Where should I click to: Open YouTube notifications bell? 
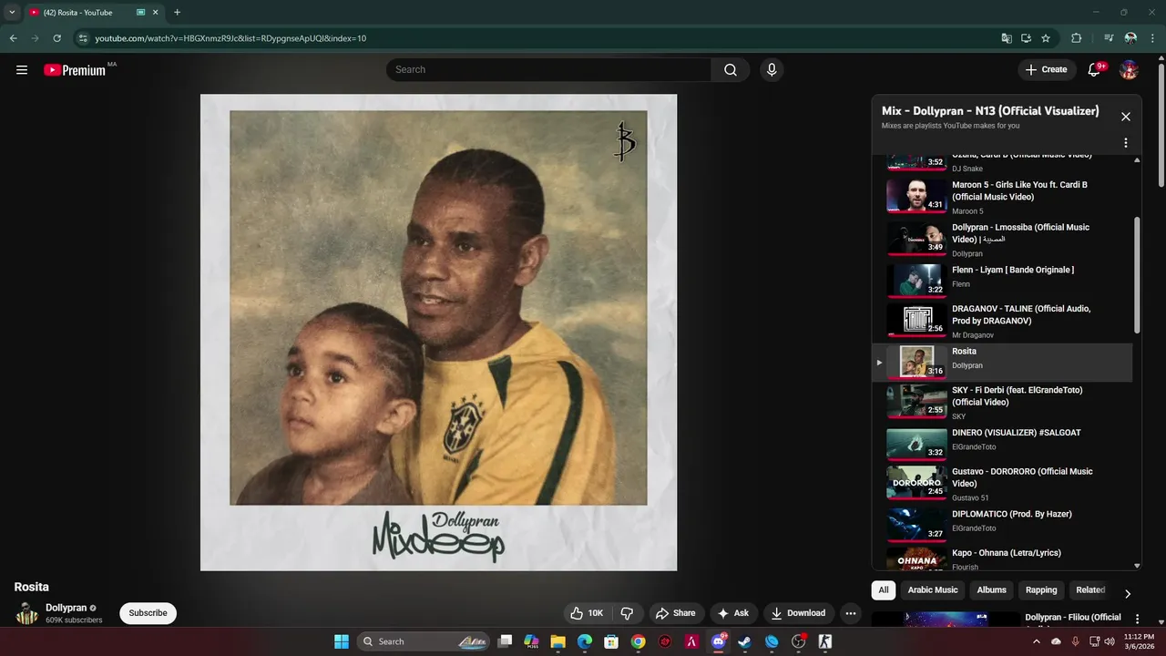(1094, 69)
